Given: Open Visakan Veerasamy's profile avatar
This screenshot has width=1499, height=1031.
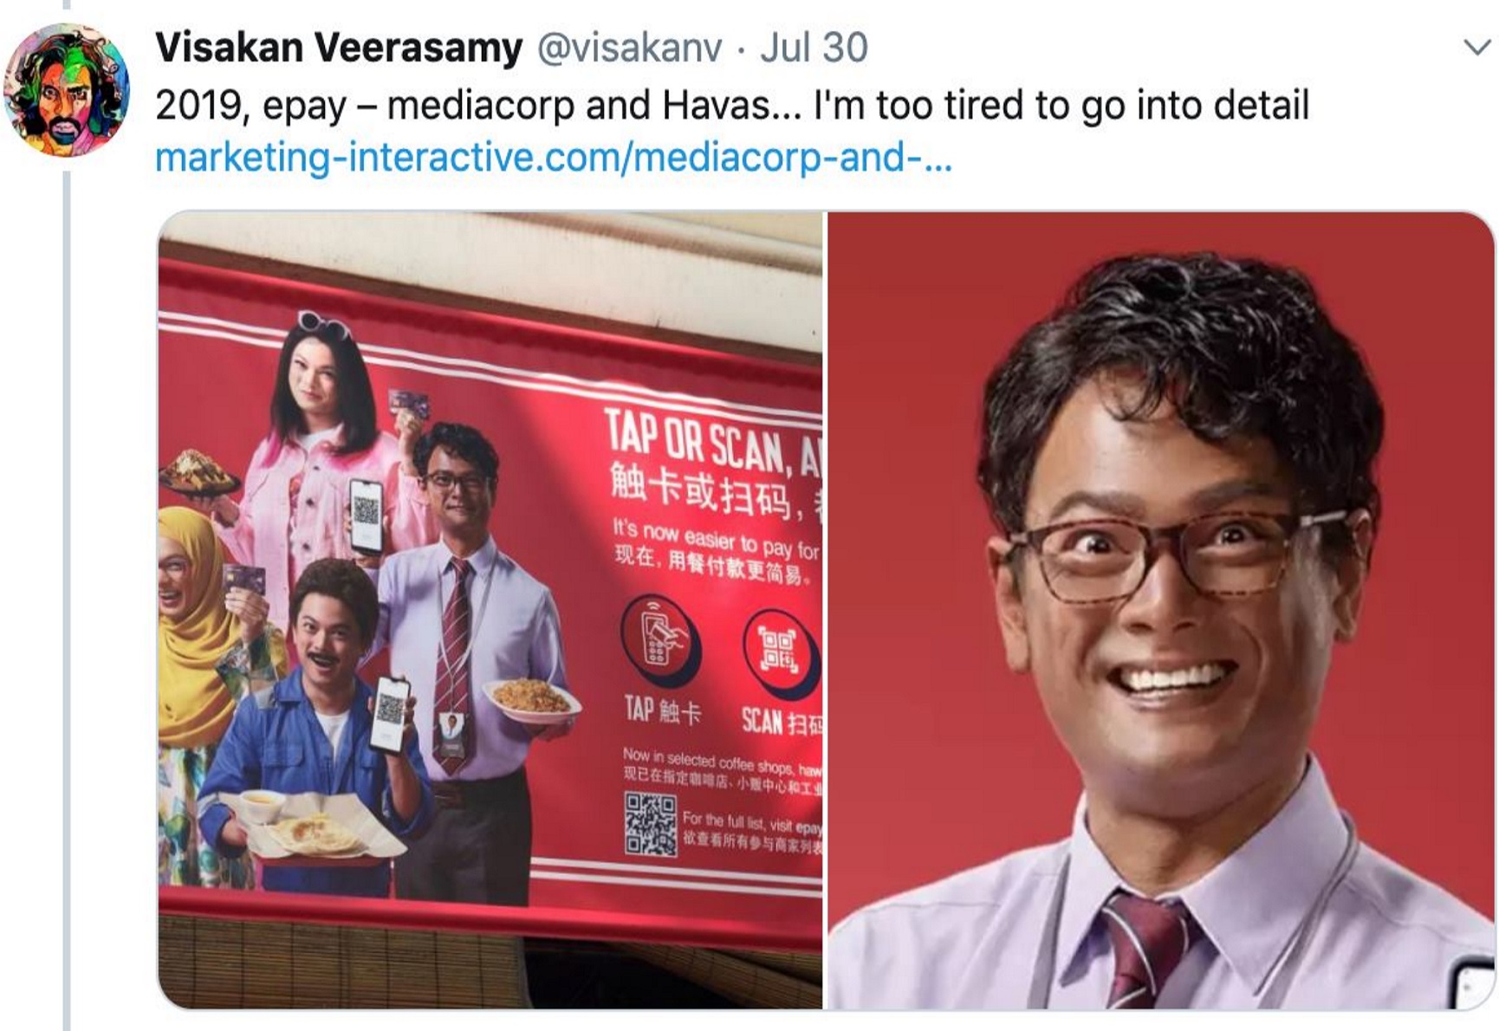Looking at the screenshot, I should click(66, 89).
